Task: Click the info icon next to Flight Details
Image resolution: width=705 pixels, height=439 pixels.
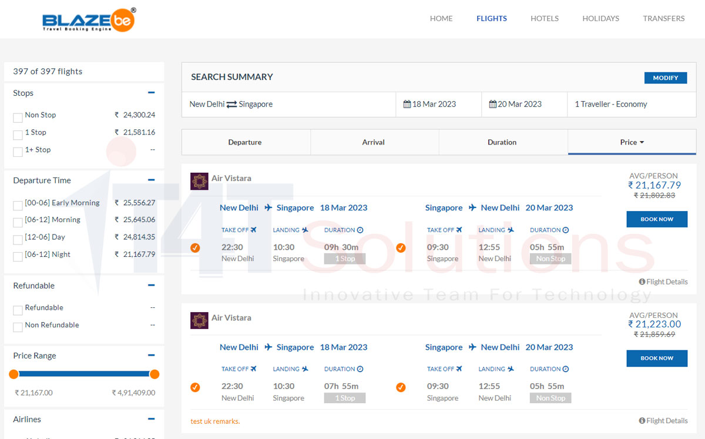Action: (x=642, y=282)
